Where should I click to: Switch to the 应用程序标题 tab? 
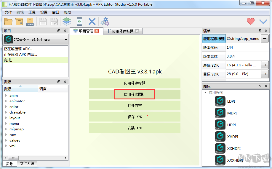(123, 31)
